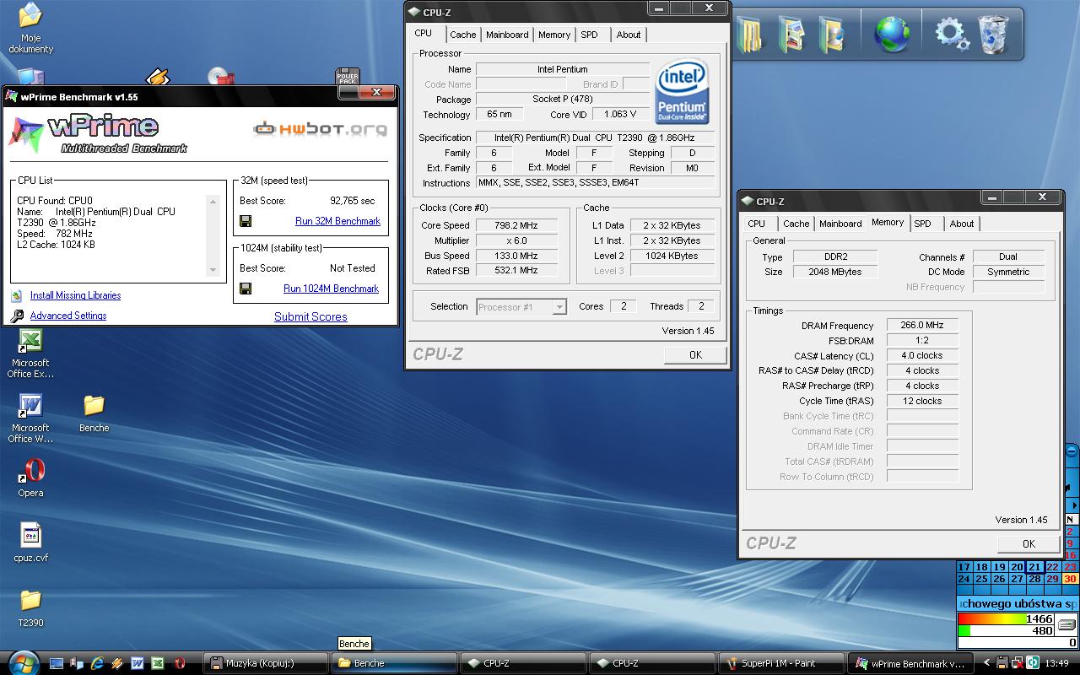Click the taskbar clock showing 13:49
The width and height of the screenshot is (1080, 675).
pos(1056,664)
